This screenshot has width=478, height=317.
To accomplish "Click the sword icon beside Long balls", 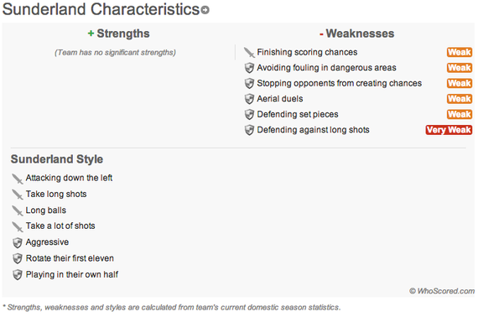I will coord(18,210).
